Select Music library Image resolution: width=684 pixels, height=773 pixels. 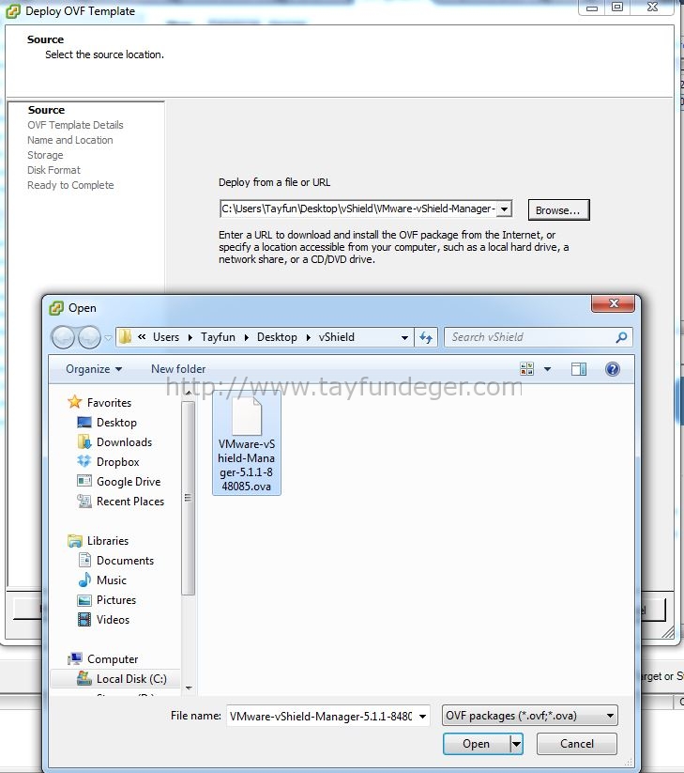[x=112, y=580]
